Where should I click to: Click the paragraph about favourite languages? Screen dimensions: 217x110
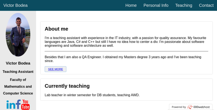click(125, 42)
